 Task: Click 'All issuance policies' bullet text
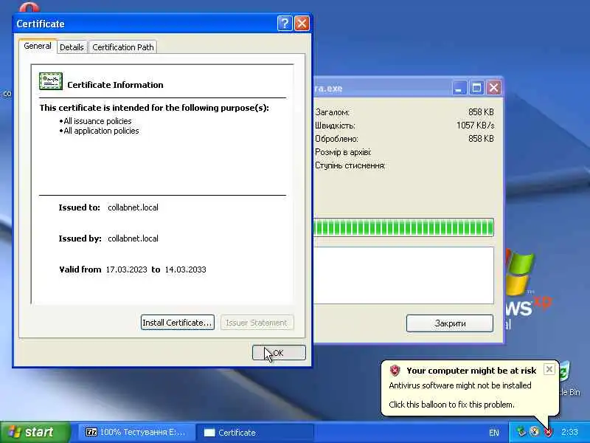tap(97, 121)
